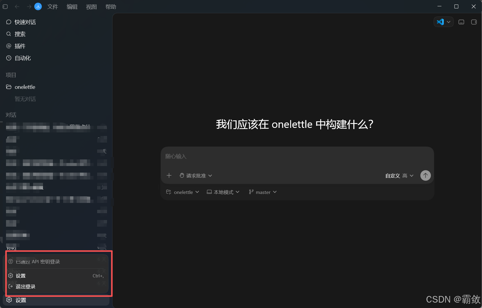This screenshot has width=482, height=308.
Task: Open in VS Code icon button
Action: [440, 22]
